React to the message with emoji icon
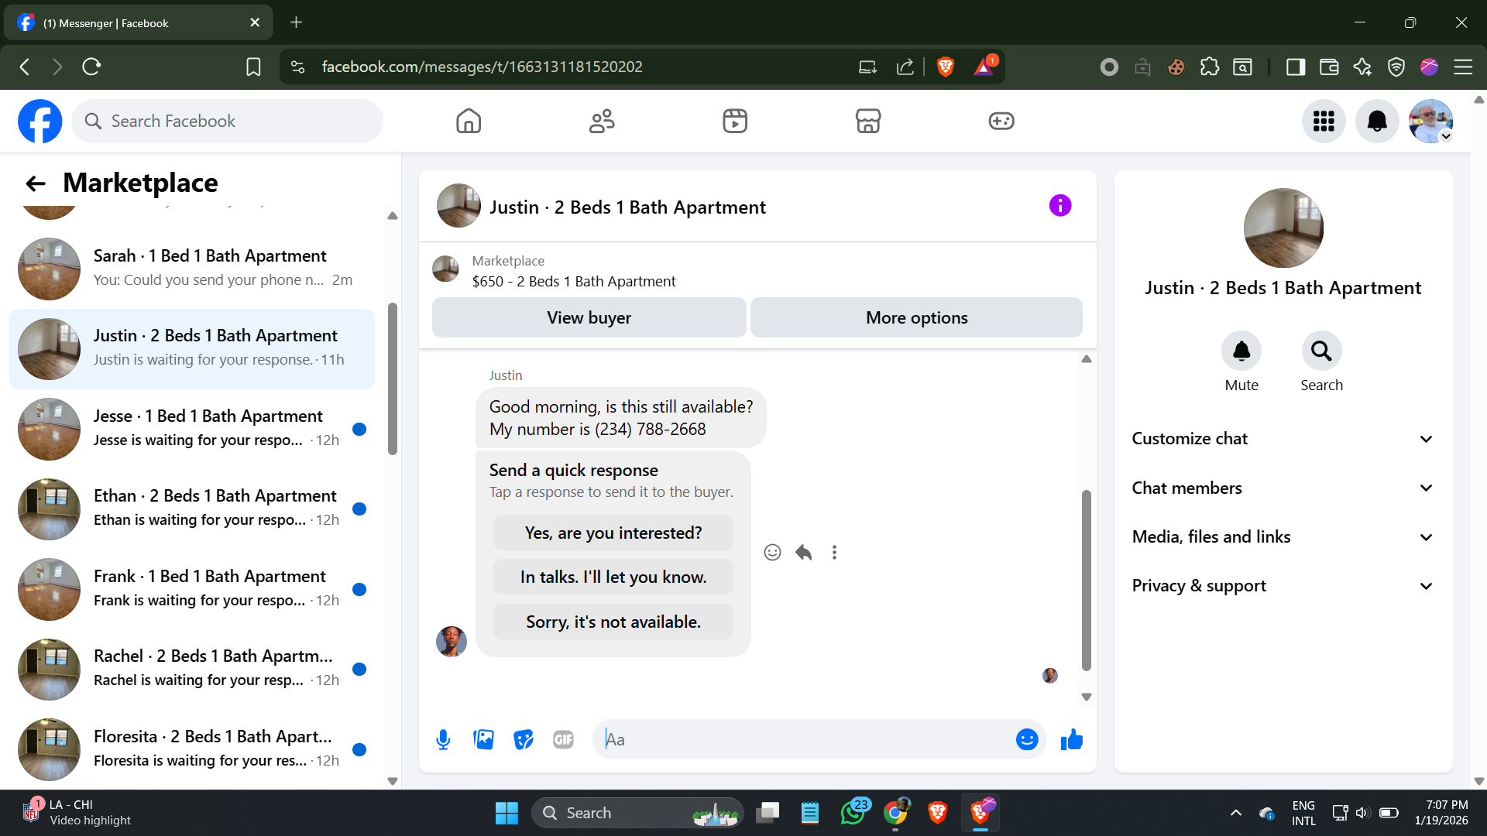 [772, 552]
